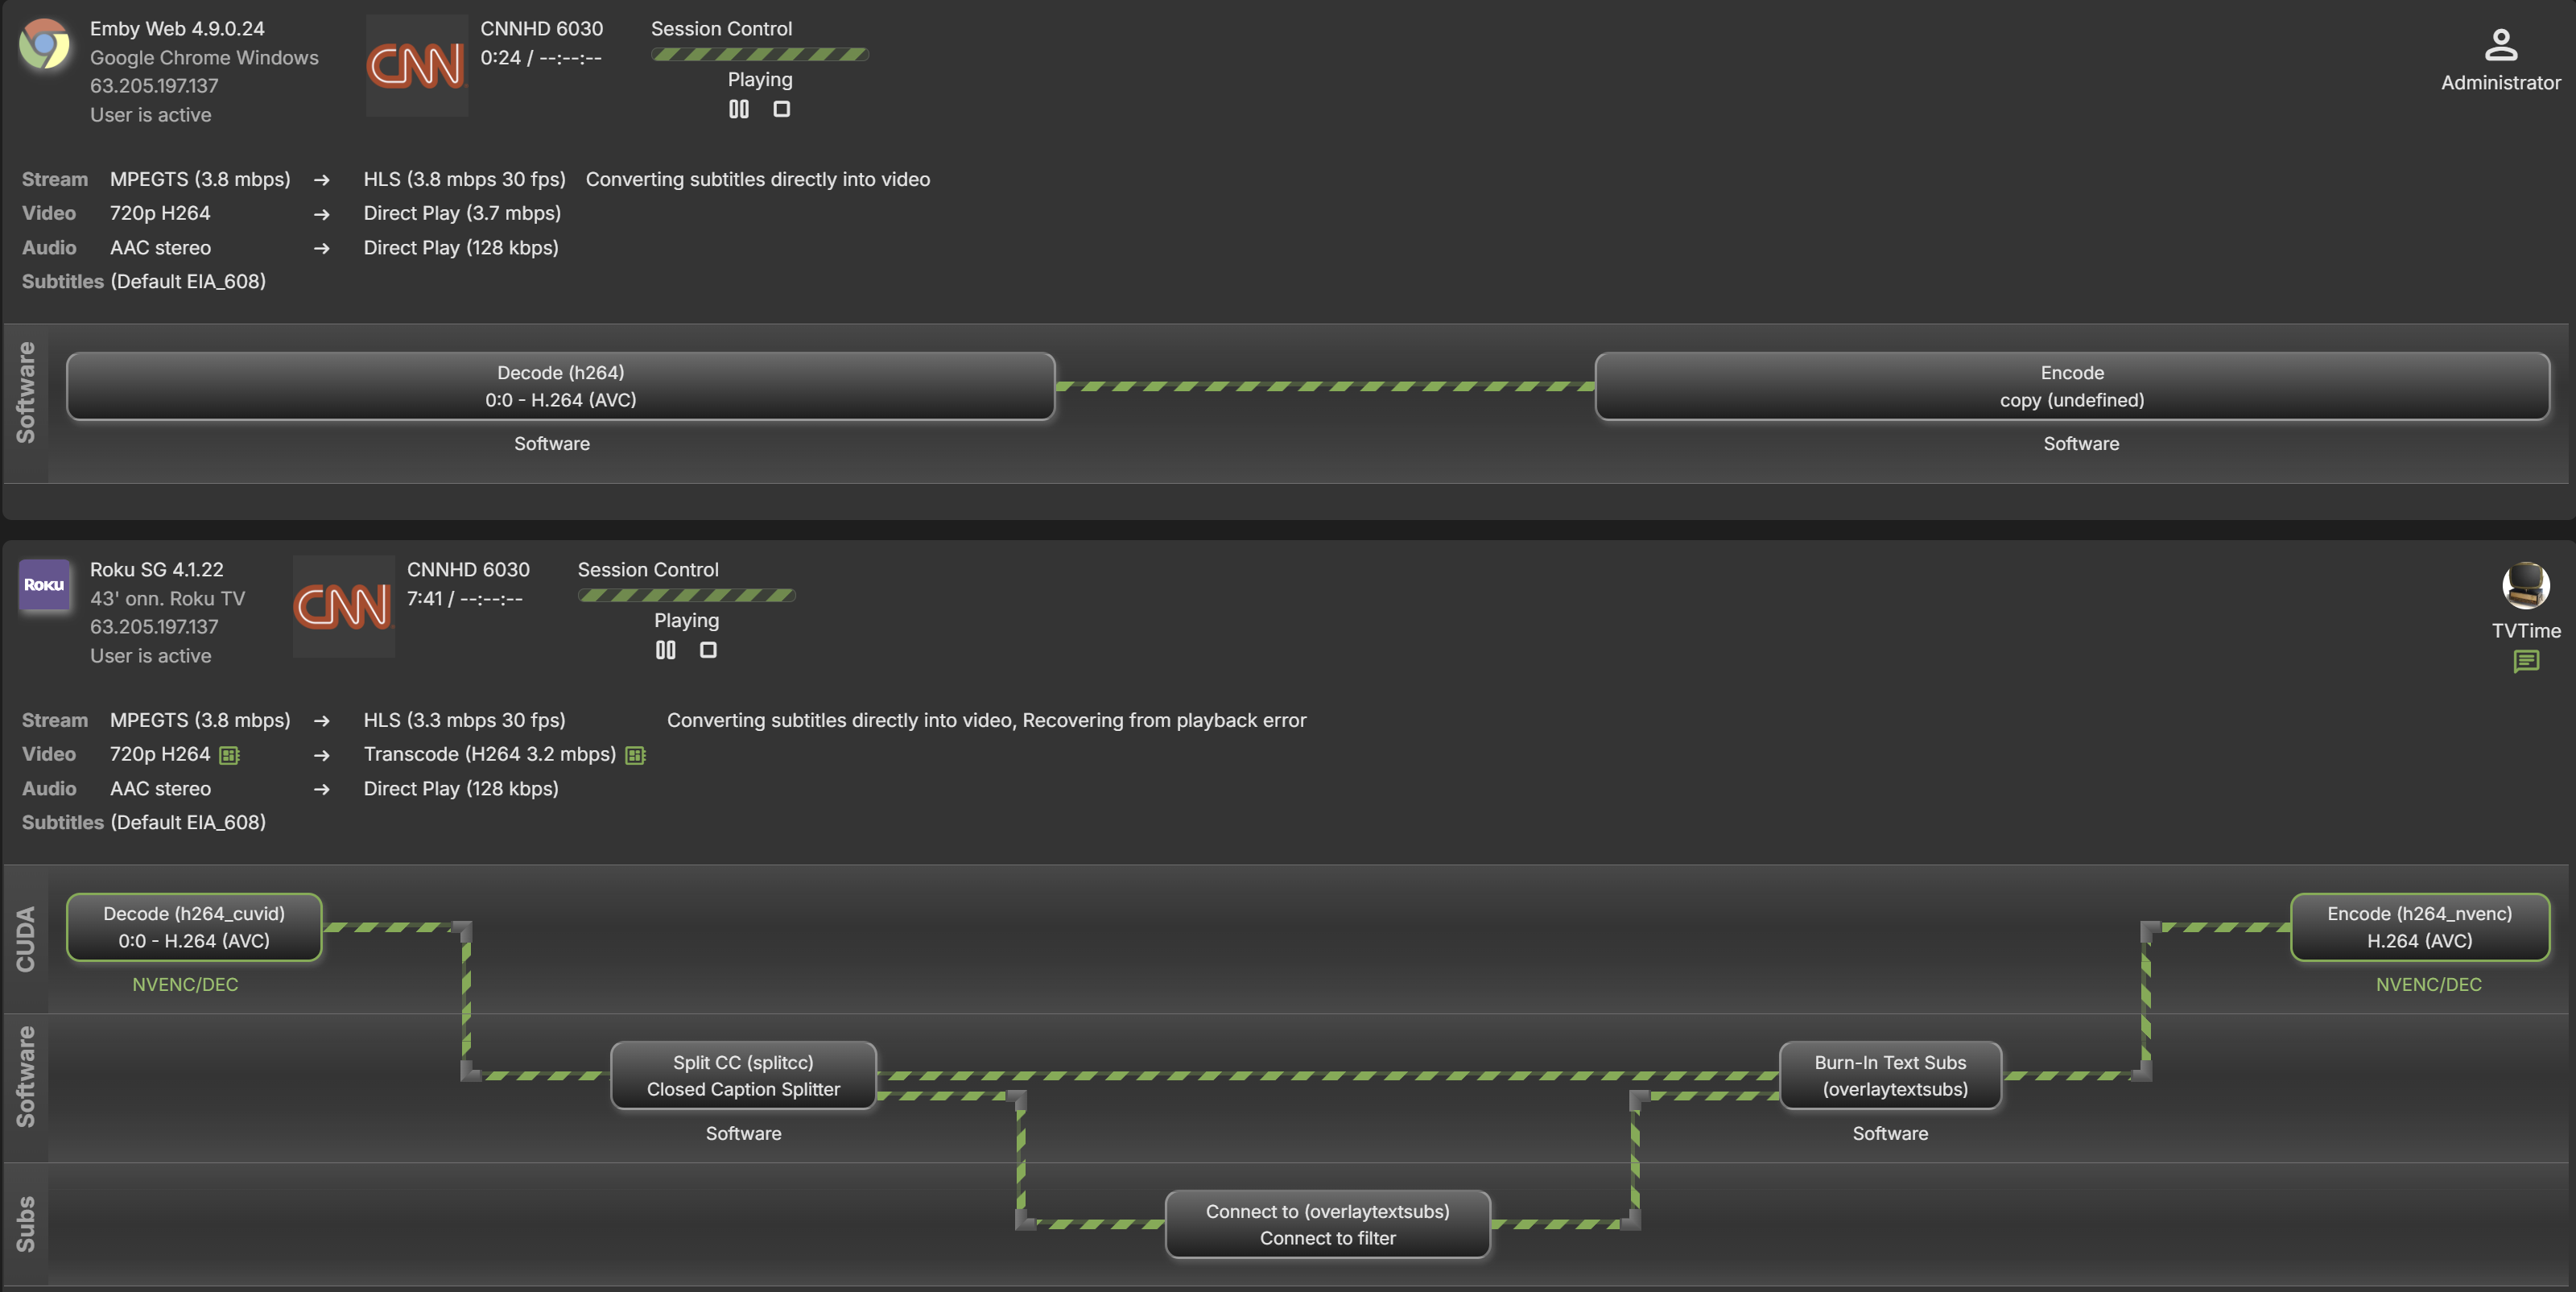Click the Split CC (splitcc) node
Screen dimensions: 2576x1292
click(x=743, y=1075)
